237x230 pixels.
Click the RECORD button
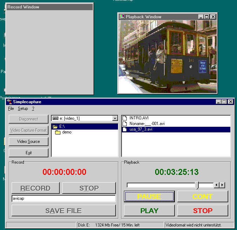click(x=35, y=188)
